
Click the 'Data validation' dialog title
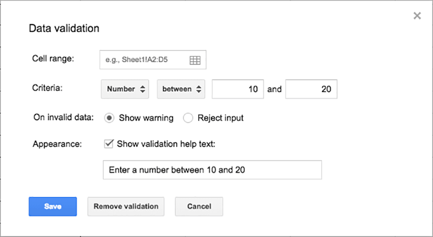pyautogui.click(x=64, y=28)
